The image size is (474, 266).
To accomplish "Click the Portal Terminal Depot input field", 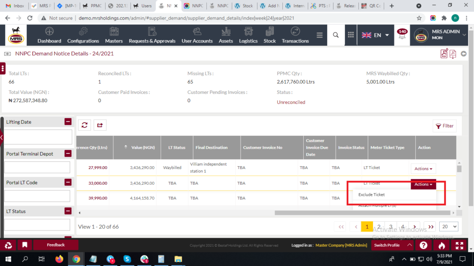I will (x=37, y=167).
